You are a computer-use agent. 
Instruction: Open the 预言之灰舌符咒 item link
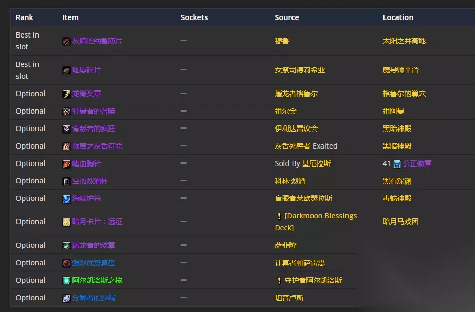(97, 146)
